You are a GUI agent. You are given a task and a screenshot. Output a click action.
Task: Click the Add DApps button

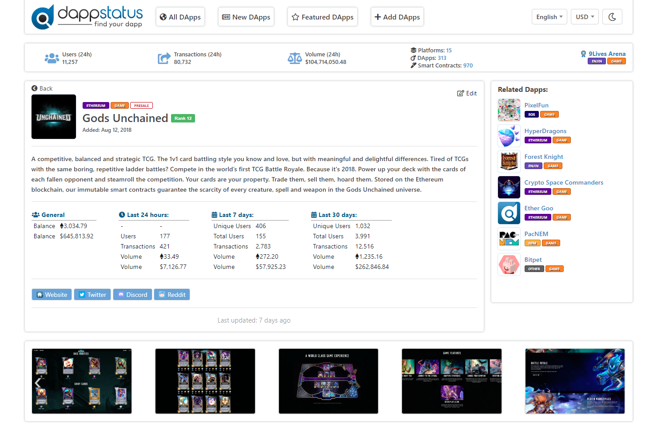397,16
